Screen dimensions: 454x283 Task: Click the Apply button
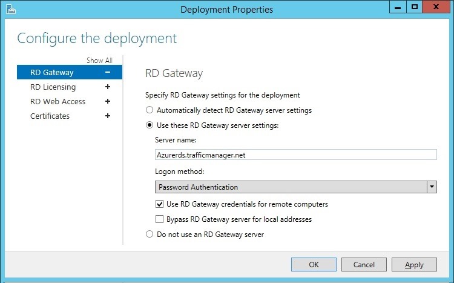[x=414, y=264]
